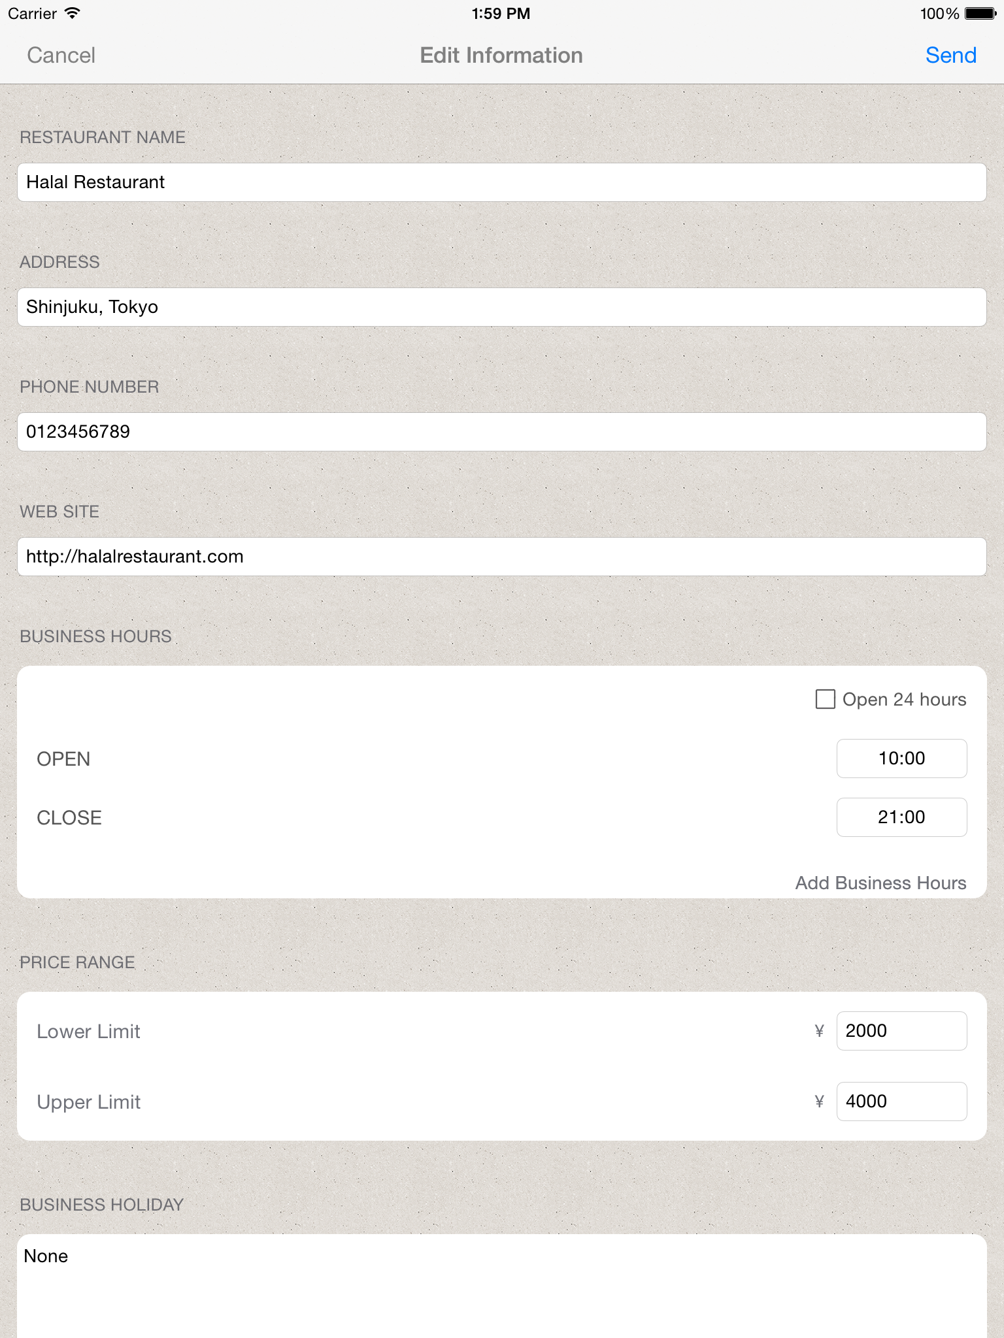
Task: Tap the status bar clock
Action: point(501,14)
